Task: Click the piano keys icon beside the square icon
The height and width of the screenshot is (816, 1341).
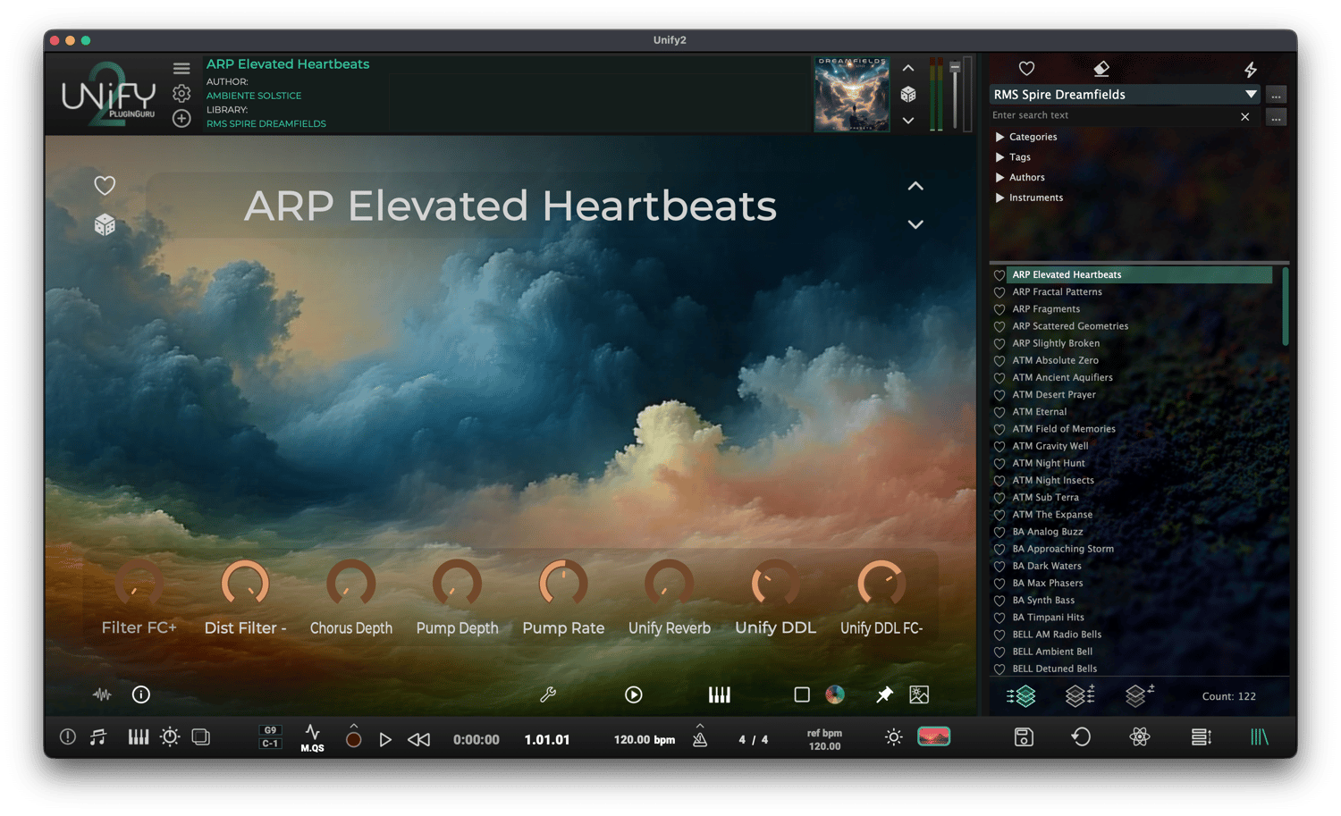Action: point(720,694)
